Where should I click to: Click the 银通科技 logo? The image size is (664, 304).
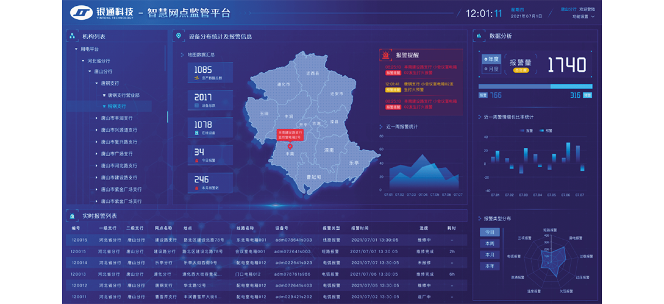click(81, 13)
